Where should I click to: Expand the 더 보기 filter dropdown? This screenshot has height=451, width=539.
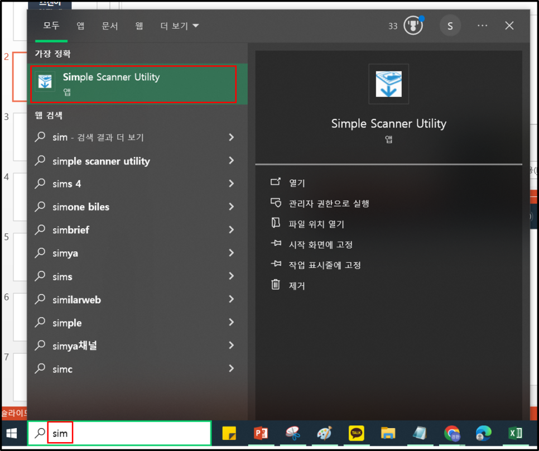(x=179, y=26)
